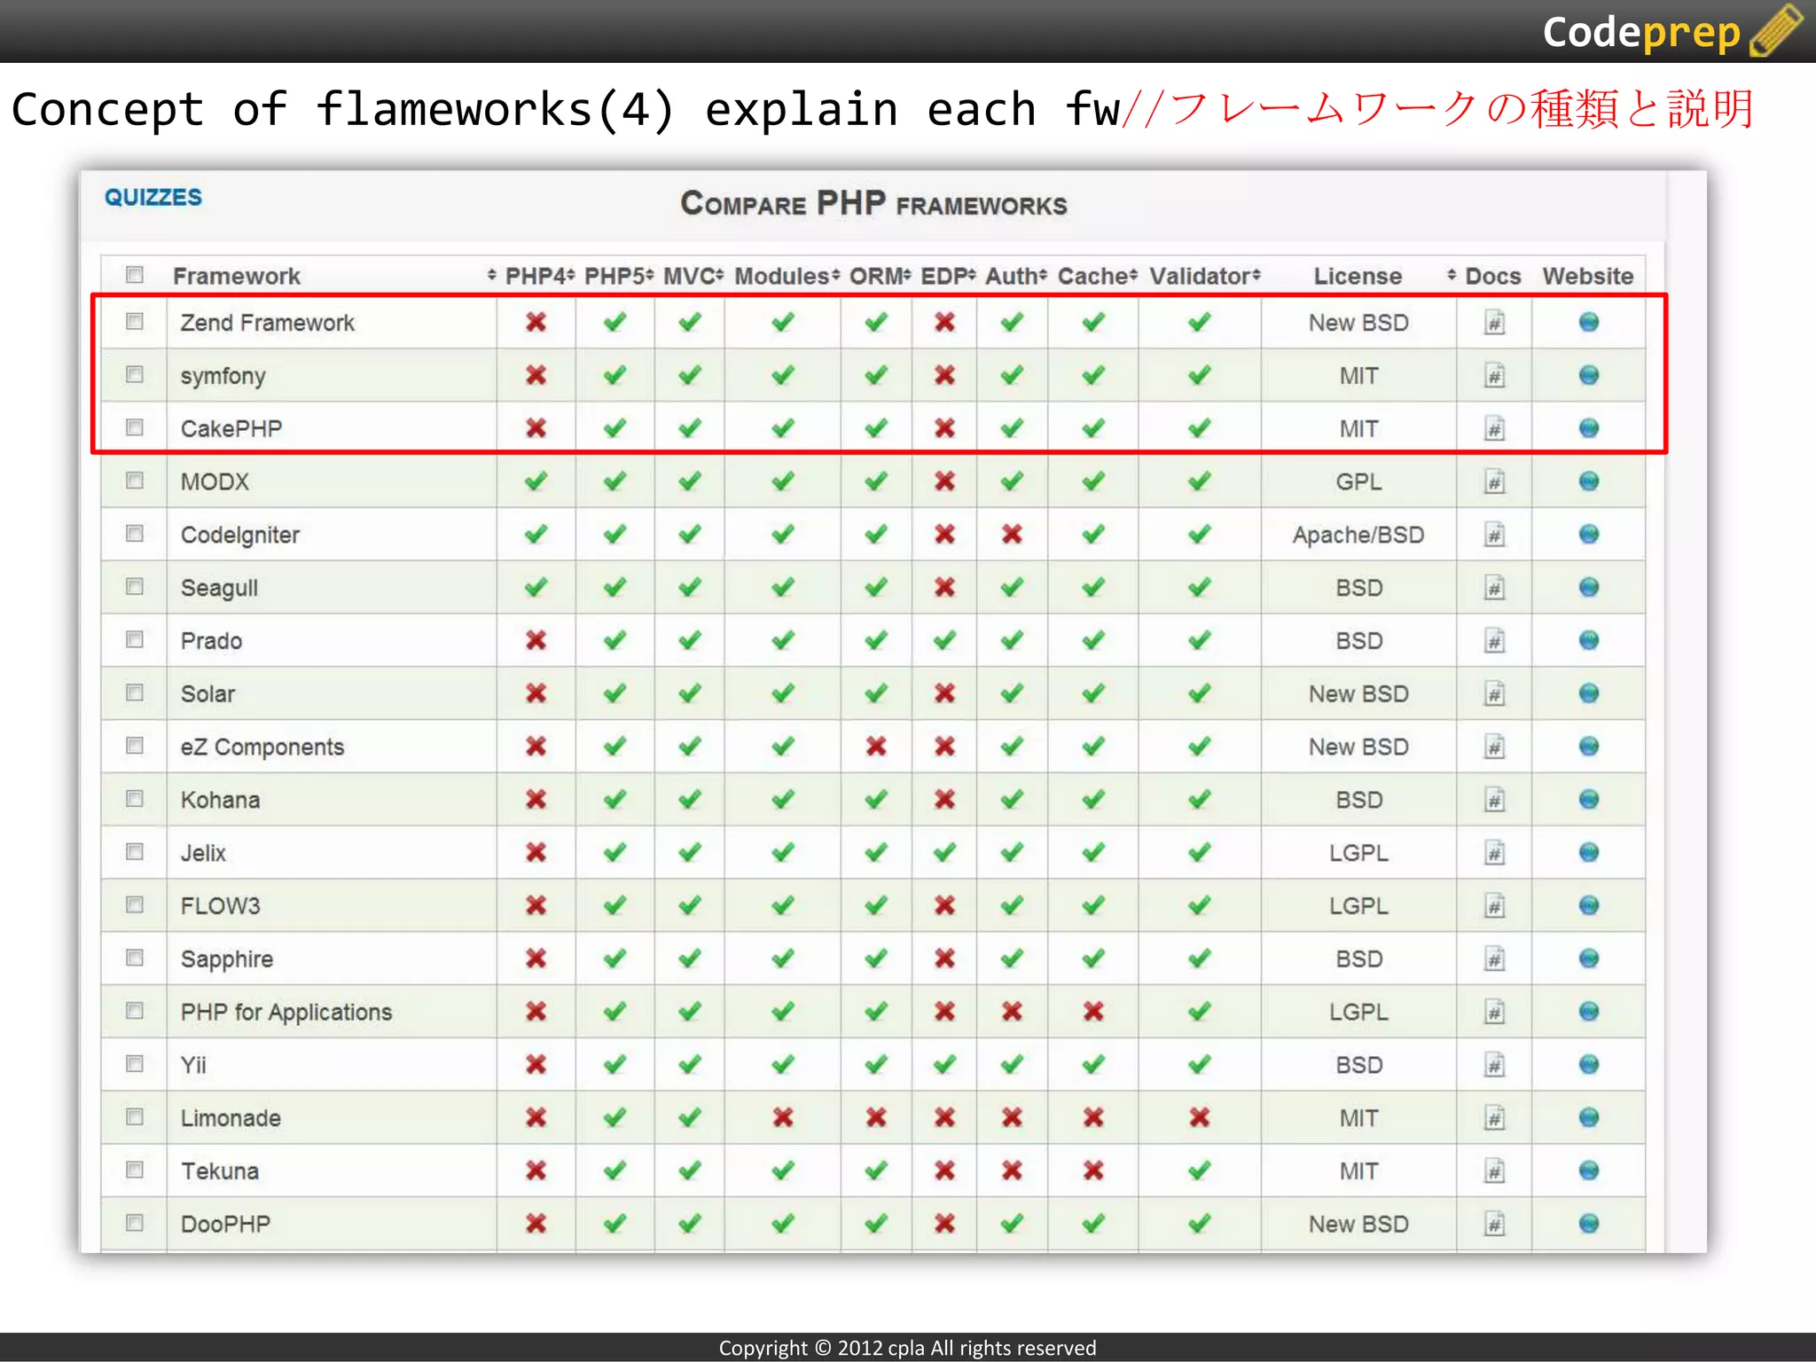
Task: Open the Seagull docs icon
Action: click(x=1494, y=588)
